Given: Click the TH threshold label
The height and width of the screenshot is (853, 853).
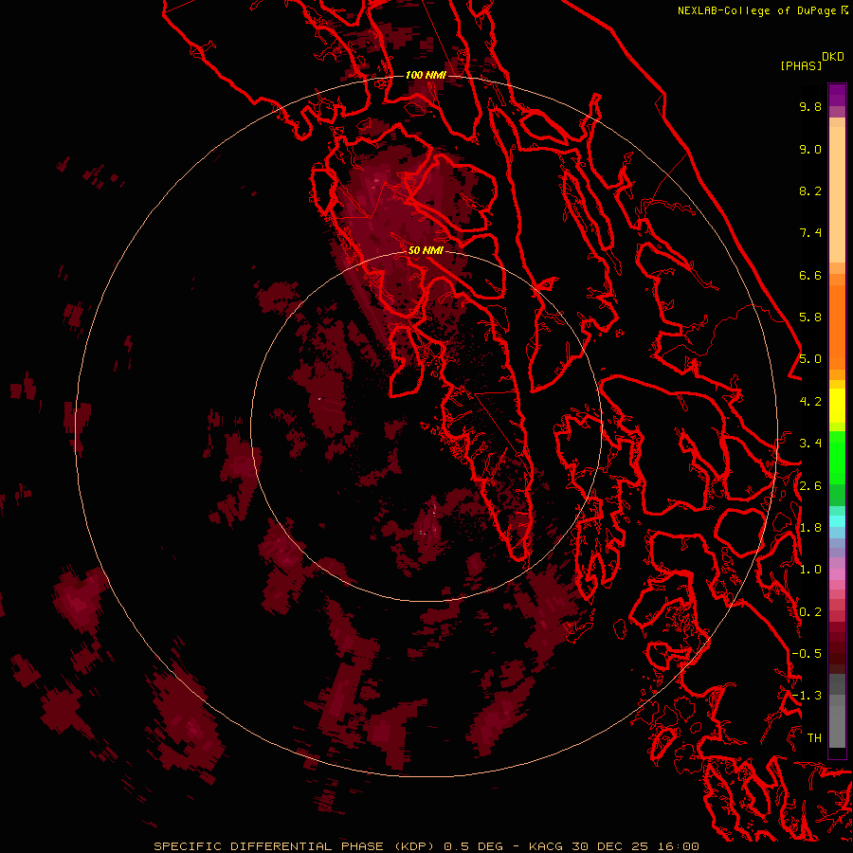Looking at the screenshot, I should [814, 738].
